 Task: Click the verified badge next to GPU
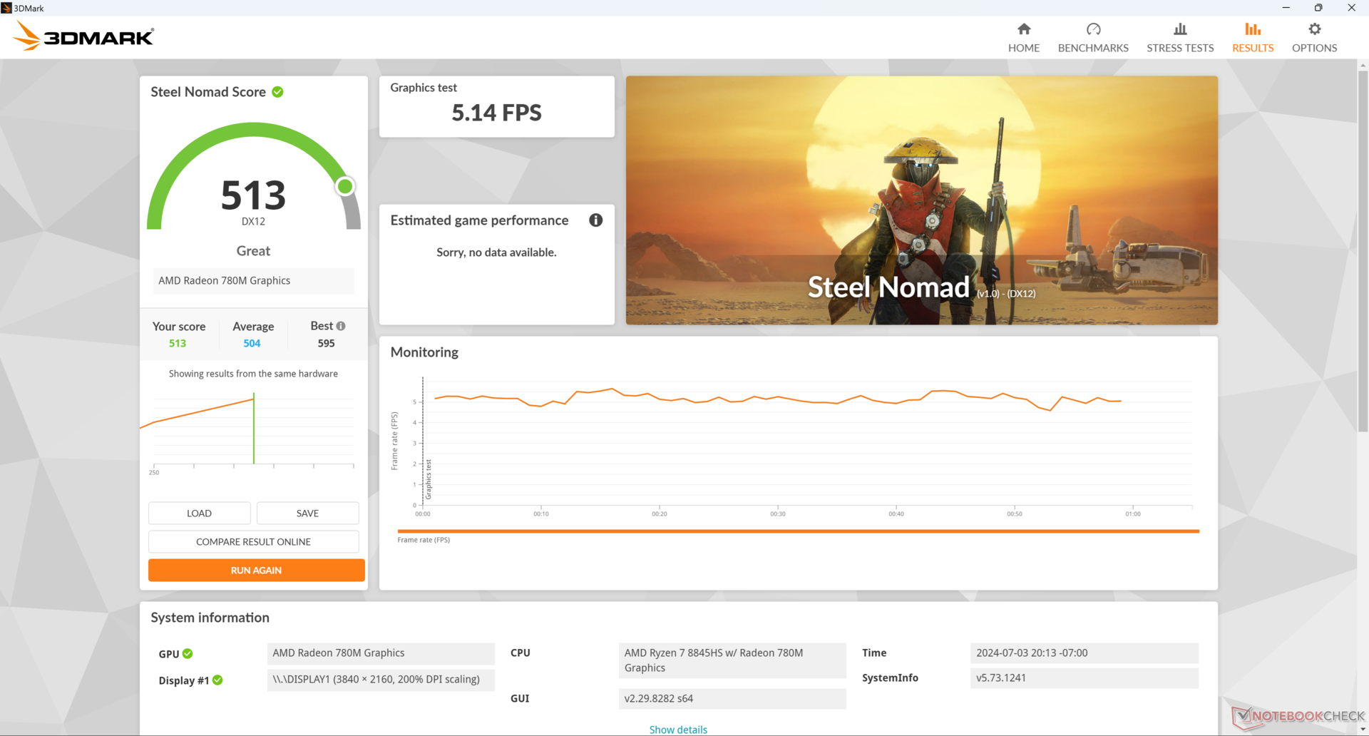click(x=187, y=653)
